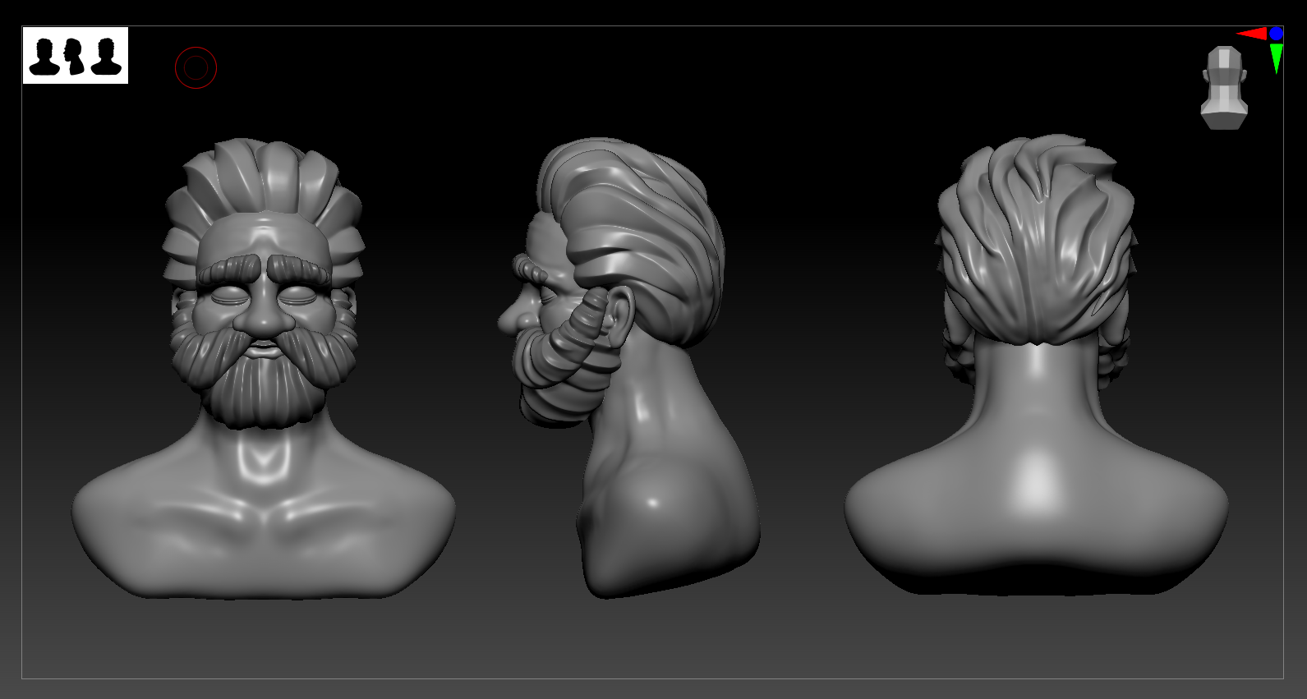Screen dimensions: 1307x699
Task: Snap view using the blue Z-axis dot
Action: [1276, 34]
